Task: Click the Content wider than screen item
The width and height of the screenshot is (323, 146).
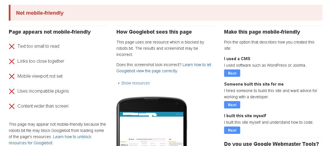Action: point(43,106)
